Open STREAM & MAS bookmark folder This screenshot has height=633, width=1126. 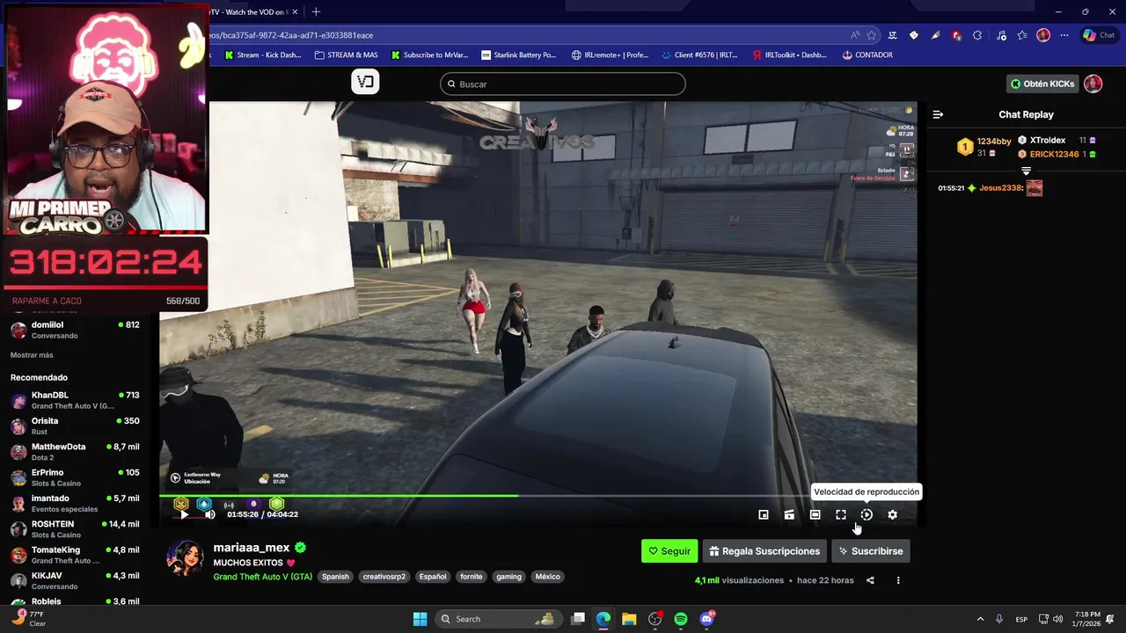(346, 55)
